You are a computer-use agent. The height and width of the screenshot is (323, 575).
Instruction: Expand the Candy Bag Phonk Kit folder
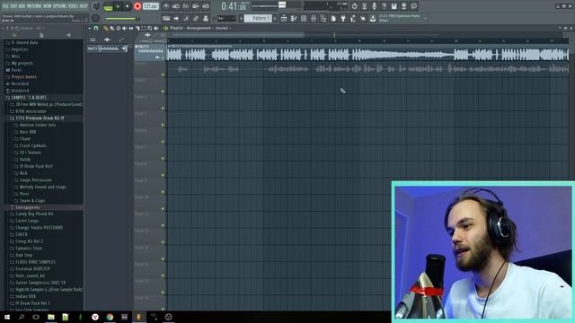[34, 214]
